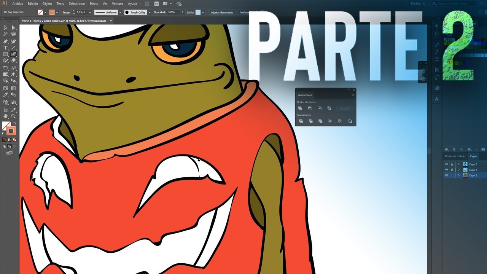
Task: Switch to the Capas tab
Action: tap(473, 156)
